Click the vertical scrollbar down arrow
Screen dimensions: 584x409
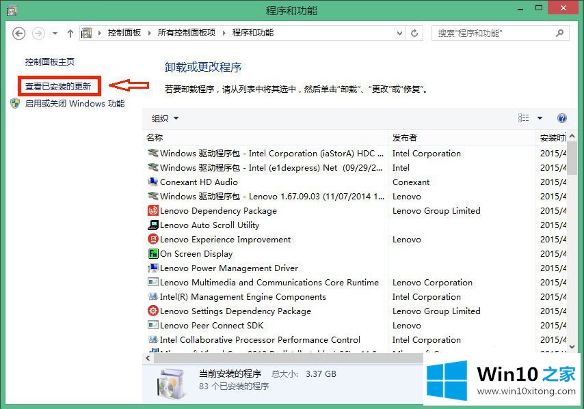572,347
